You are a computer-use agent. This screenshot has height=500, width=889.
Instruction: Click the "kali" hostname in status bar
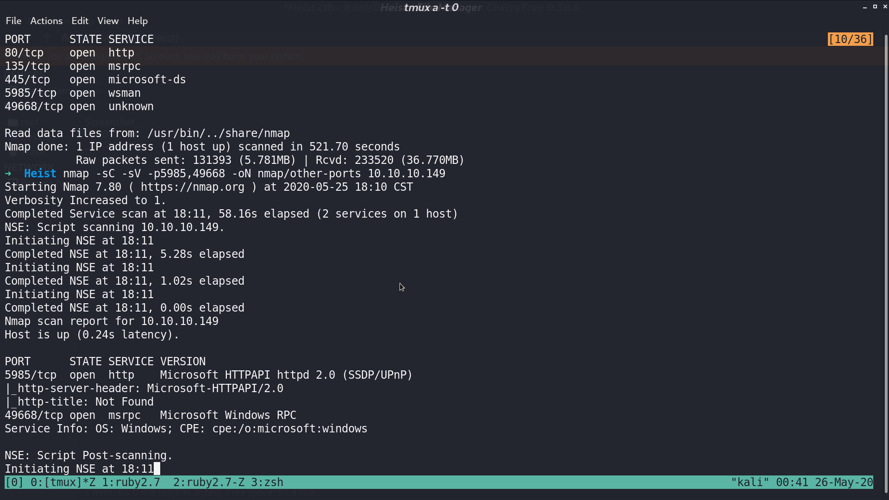750,482
